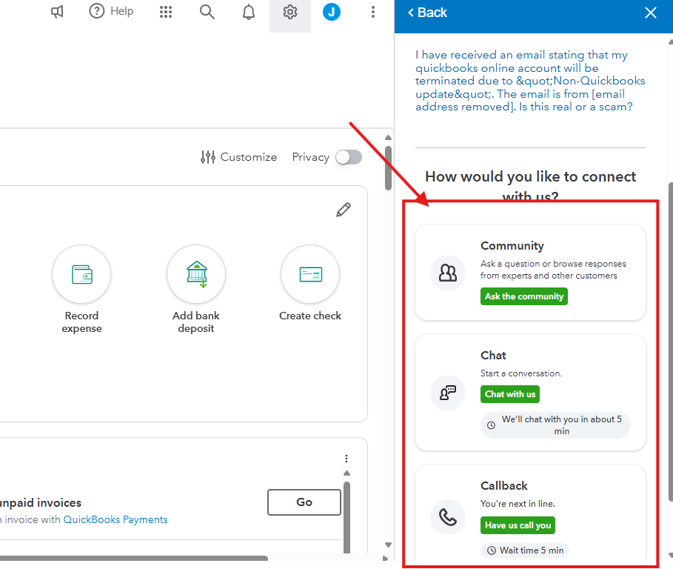The image size is (673, 569).
Task: Click the Go button
Action: [x=304, y=502]
